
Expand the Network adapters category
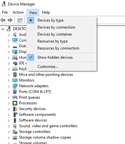click(x=9, y=86)
